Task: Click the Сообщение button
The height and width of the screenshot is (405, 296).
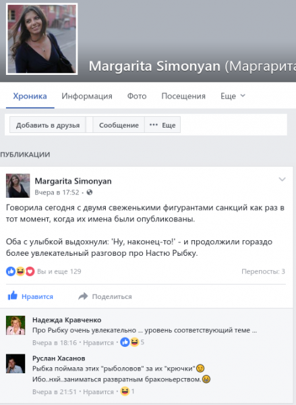Action: click(119, 125)
